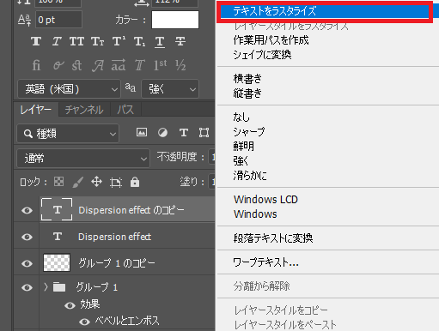Open the anti-aliasing 強く dropdown

pos(170,89)
